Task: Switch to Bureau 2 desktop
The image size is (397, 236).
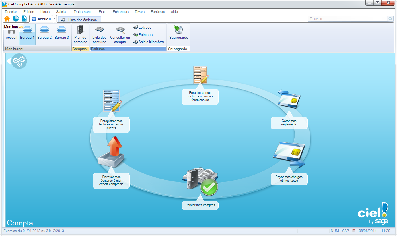Action: point(44,33)
